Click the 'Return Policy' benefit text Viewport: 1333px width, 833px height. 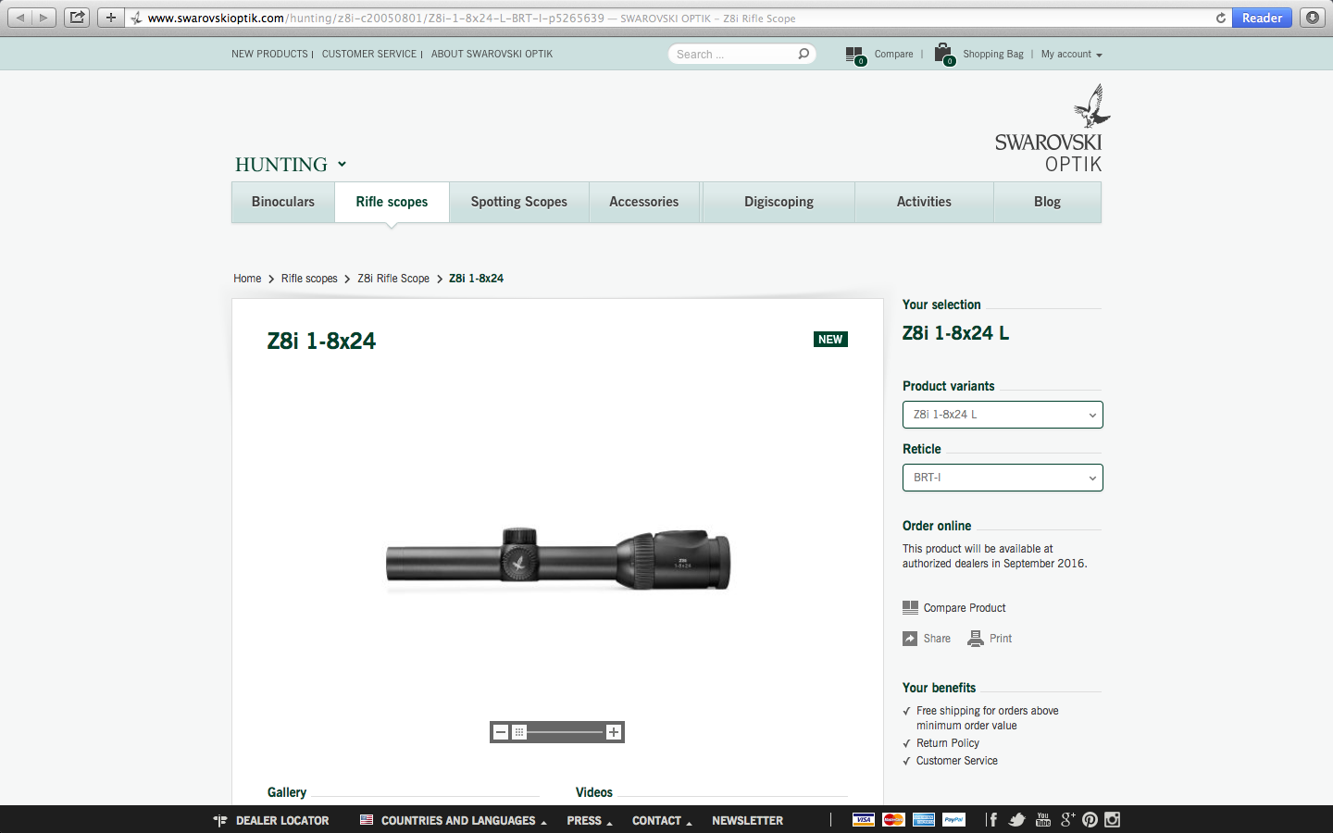click(x=948, y=743)
